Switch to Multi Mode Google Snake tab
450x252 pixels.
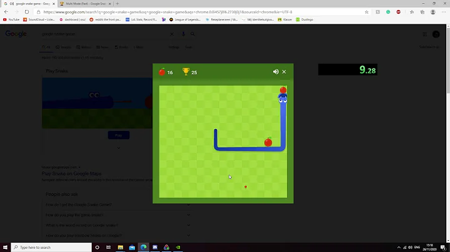(x=85, y=4)
